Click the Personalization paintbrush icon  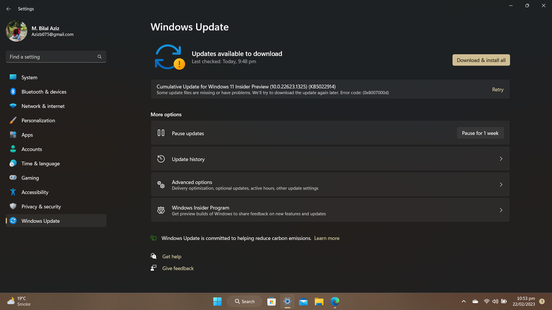13,120
